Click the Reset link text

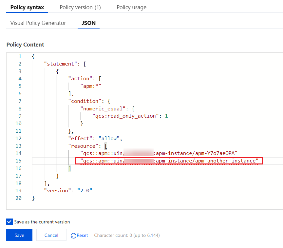tap(82, 235)
